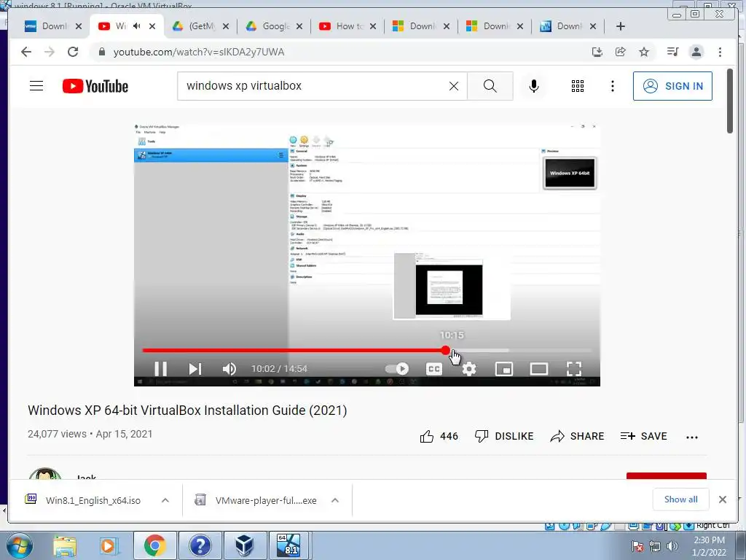Expand options for VMware-player download
Screen dimensions: 746x560
(335, 500)
